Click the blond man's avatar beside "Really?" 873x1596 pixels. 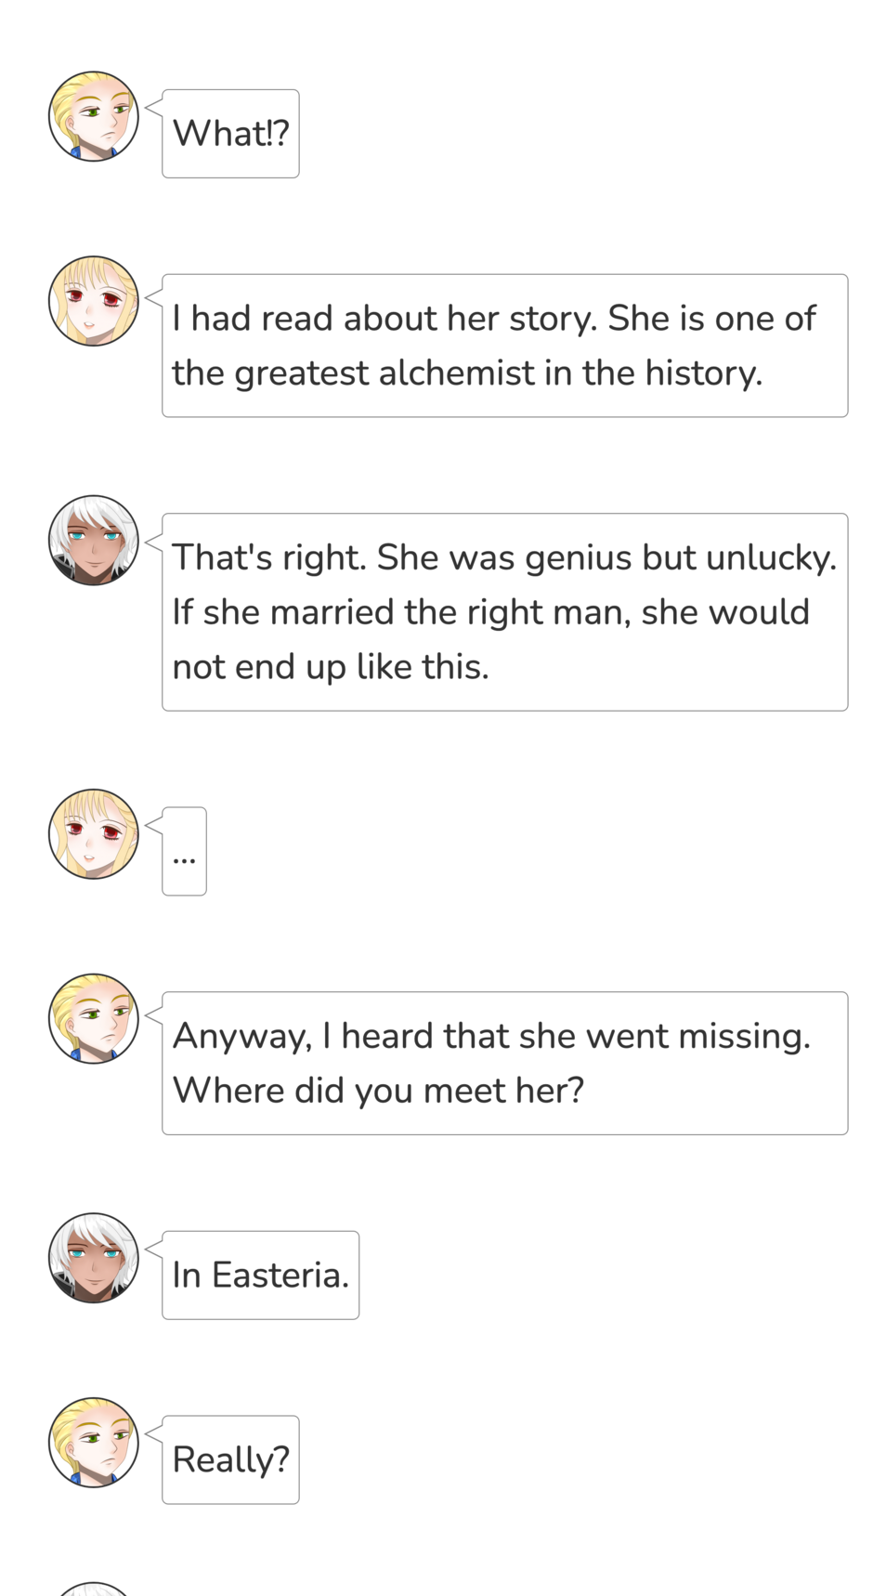coord(93,1443)
